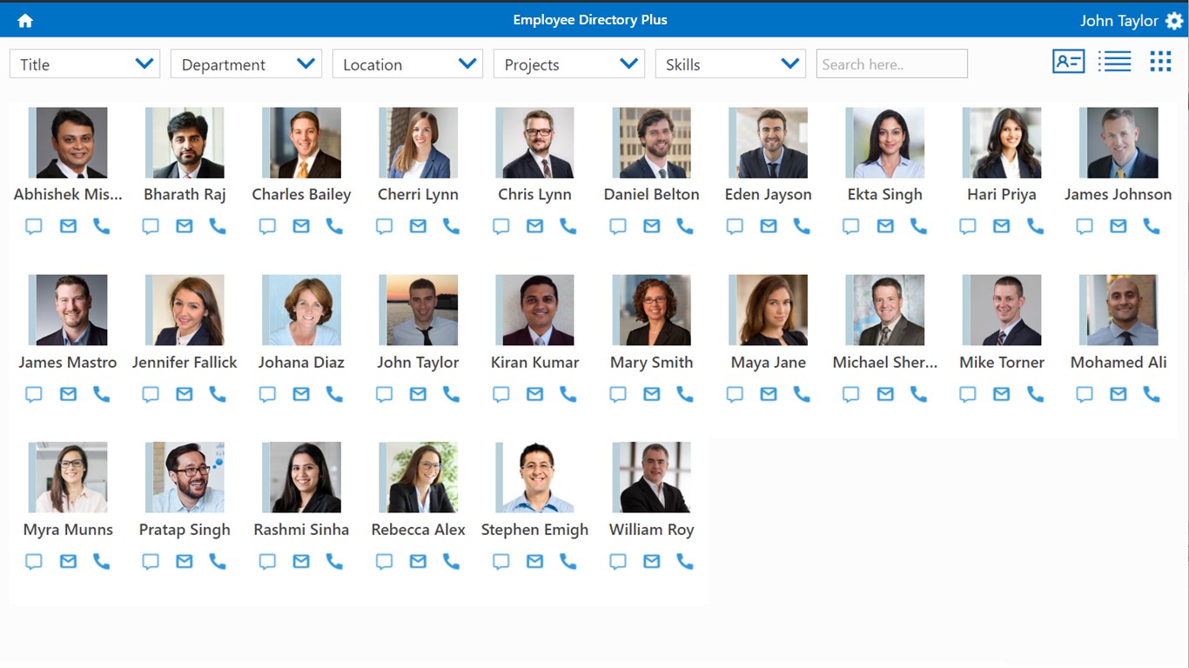Start chat with Abhishek Mis...
The height and width of the screenshot is (668, 1189).
point(34,227)
